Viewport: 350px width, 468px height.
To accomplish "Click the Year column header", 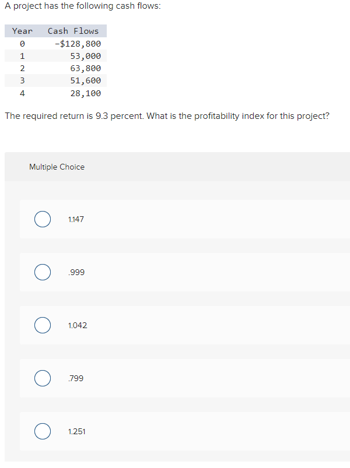I will click(x=22, y=31).
